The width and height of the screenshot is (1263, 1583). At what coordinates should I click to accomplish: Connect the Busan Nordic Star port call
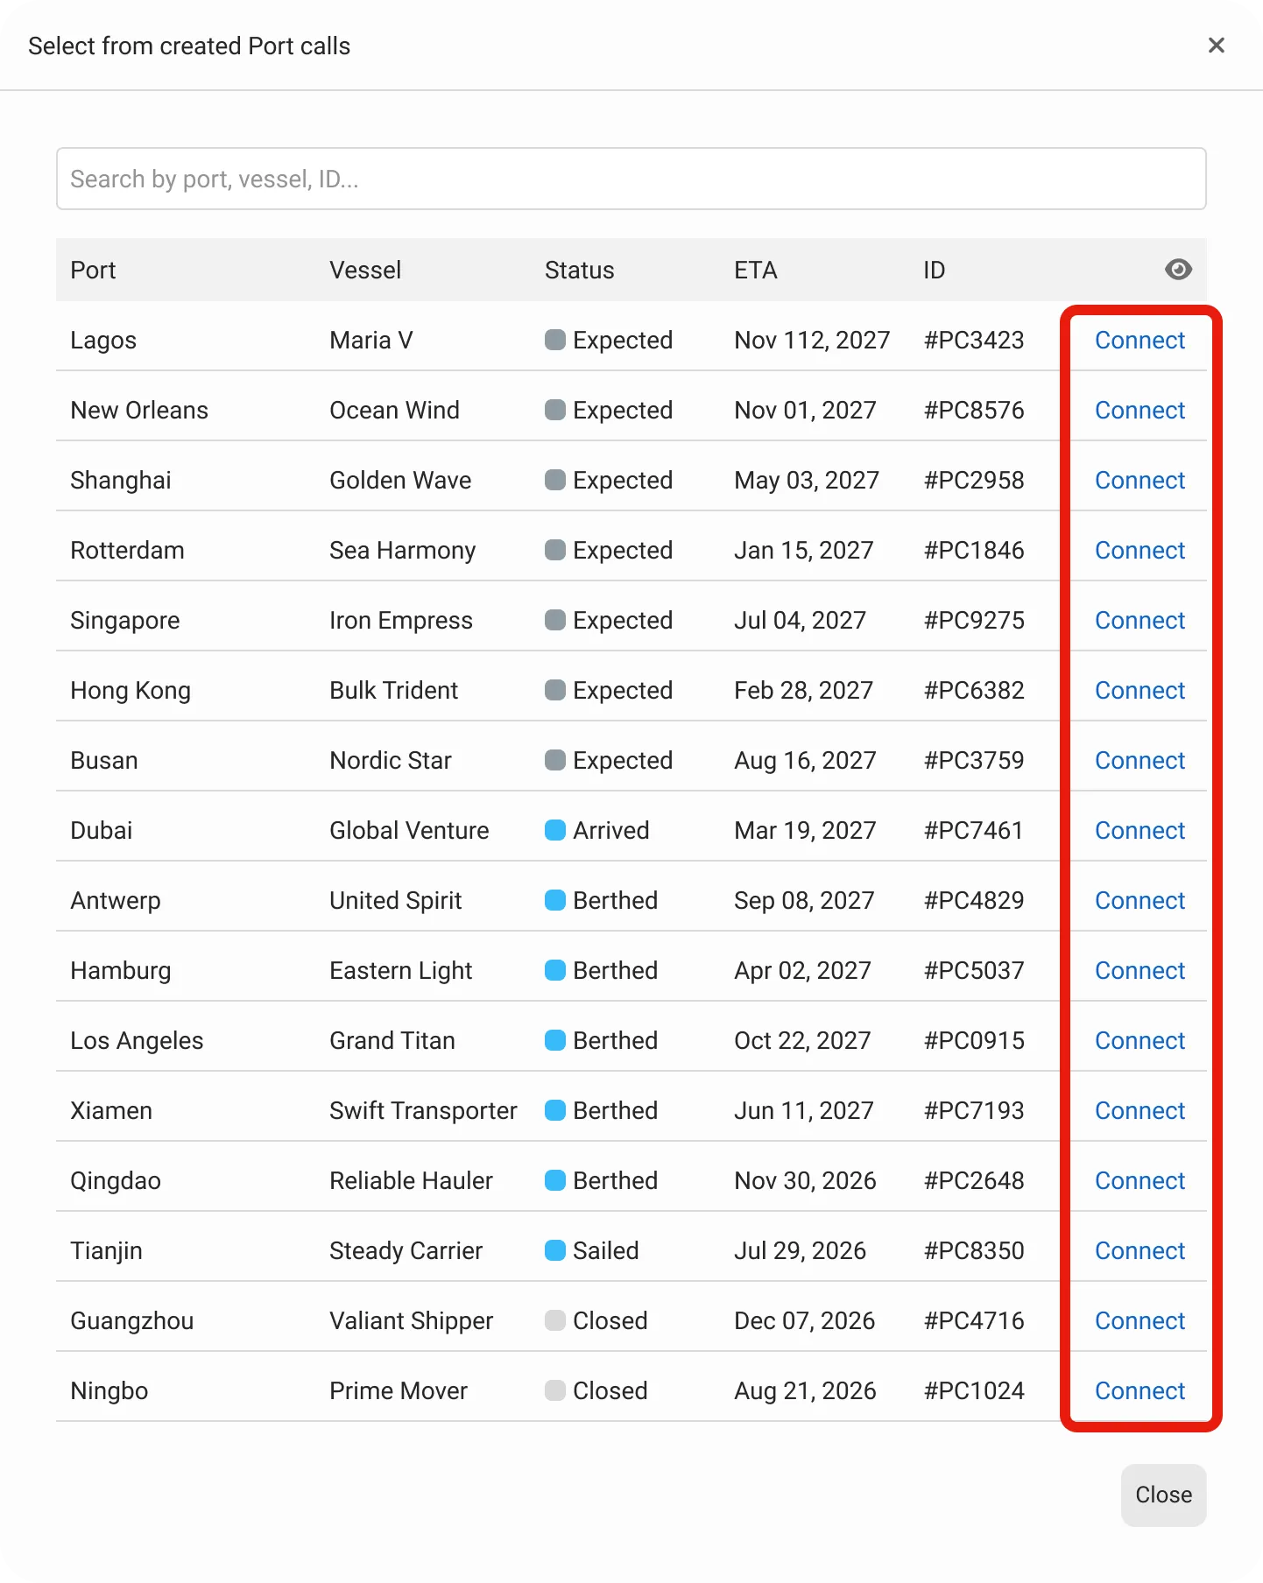(x=1140, y=760)
